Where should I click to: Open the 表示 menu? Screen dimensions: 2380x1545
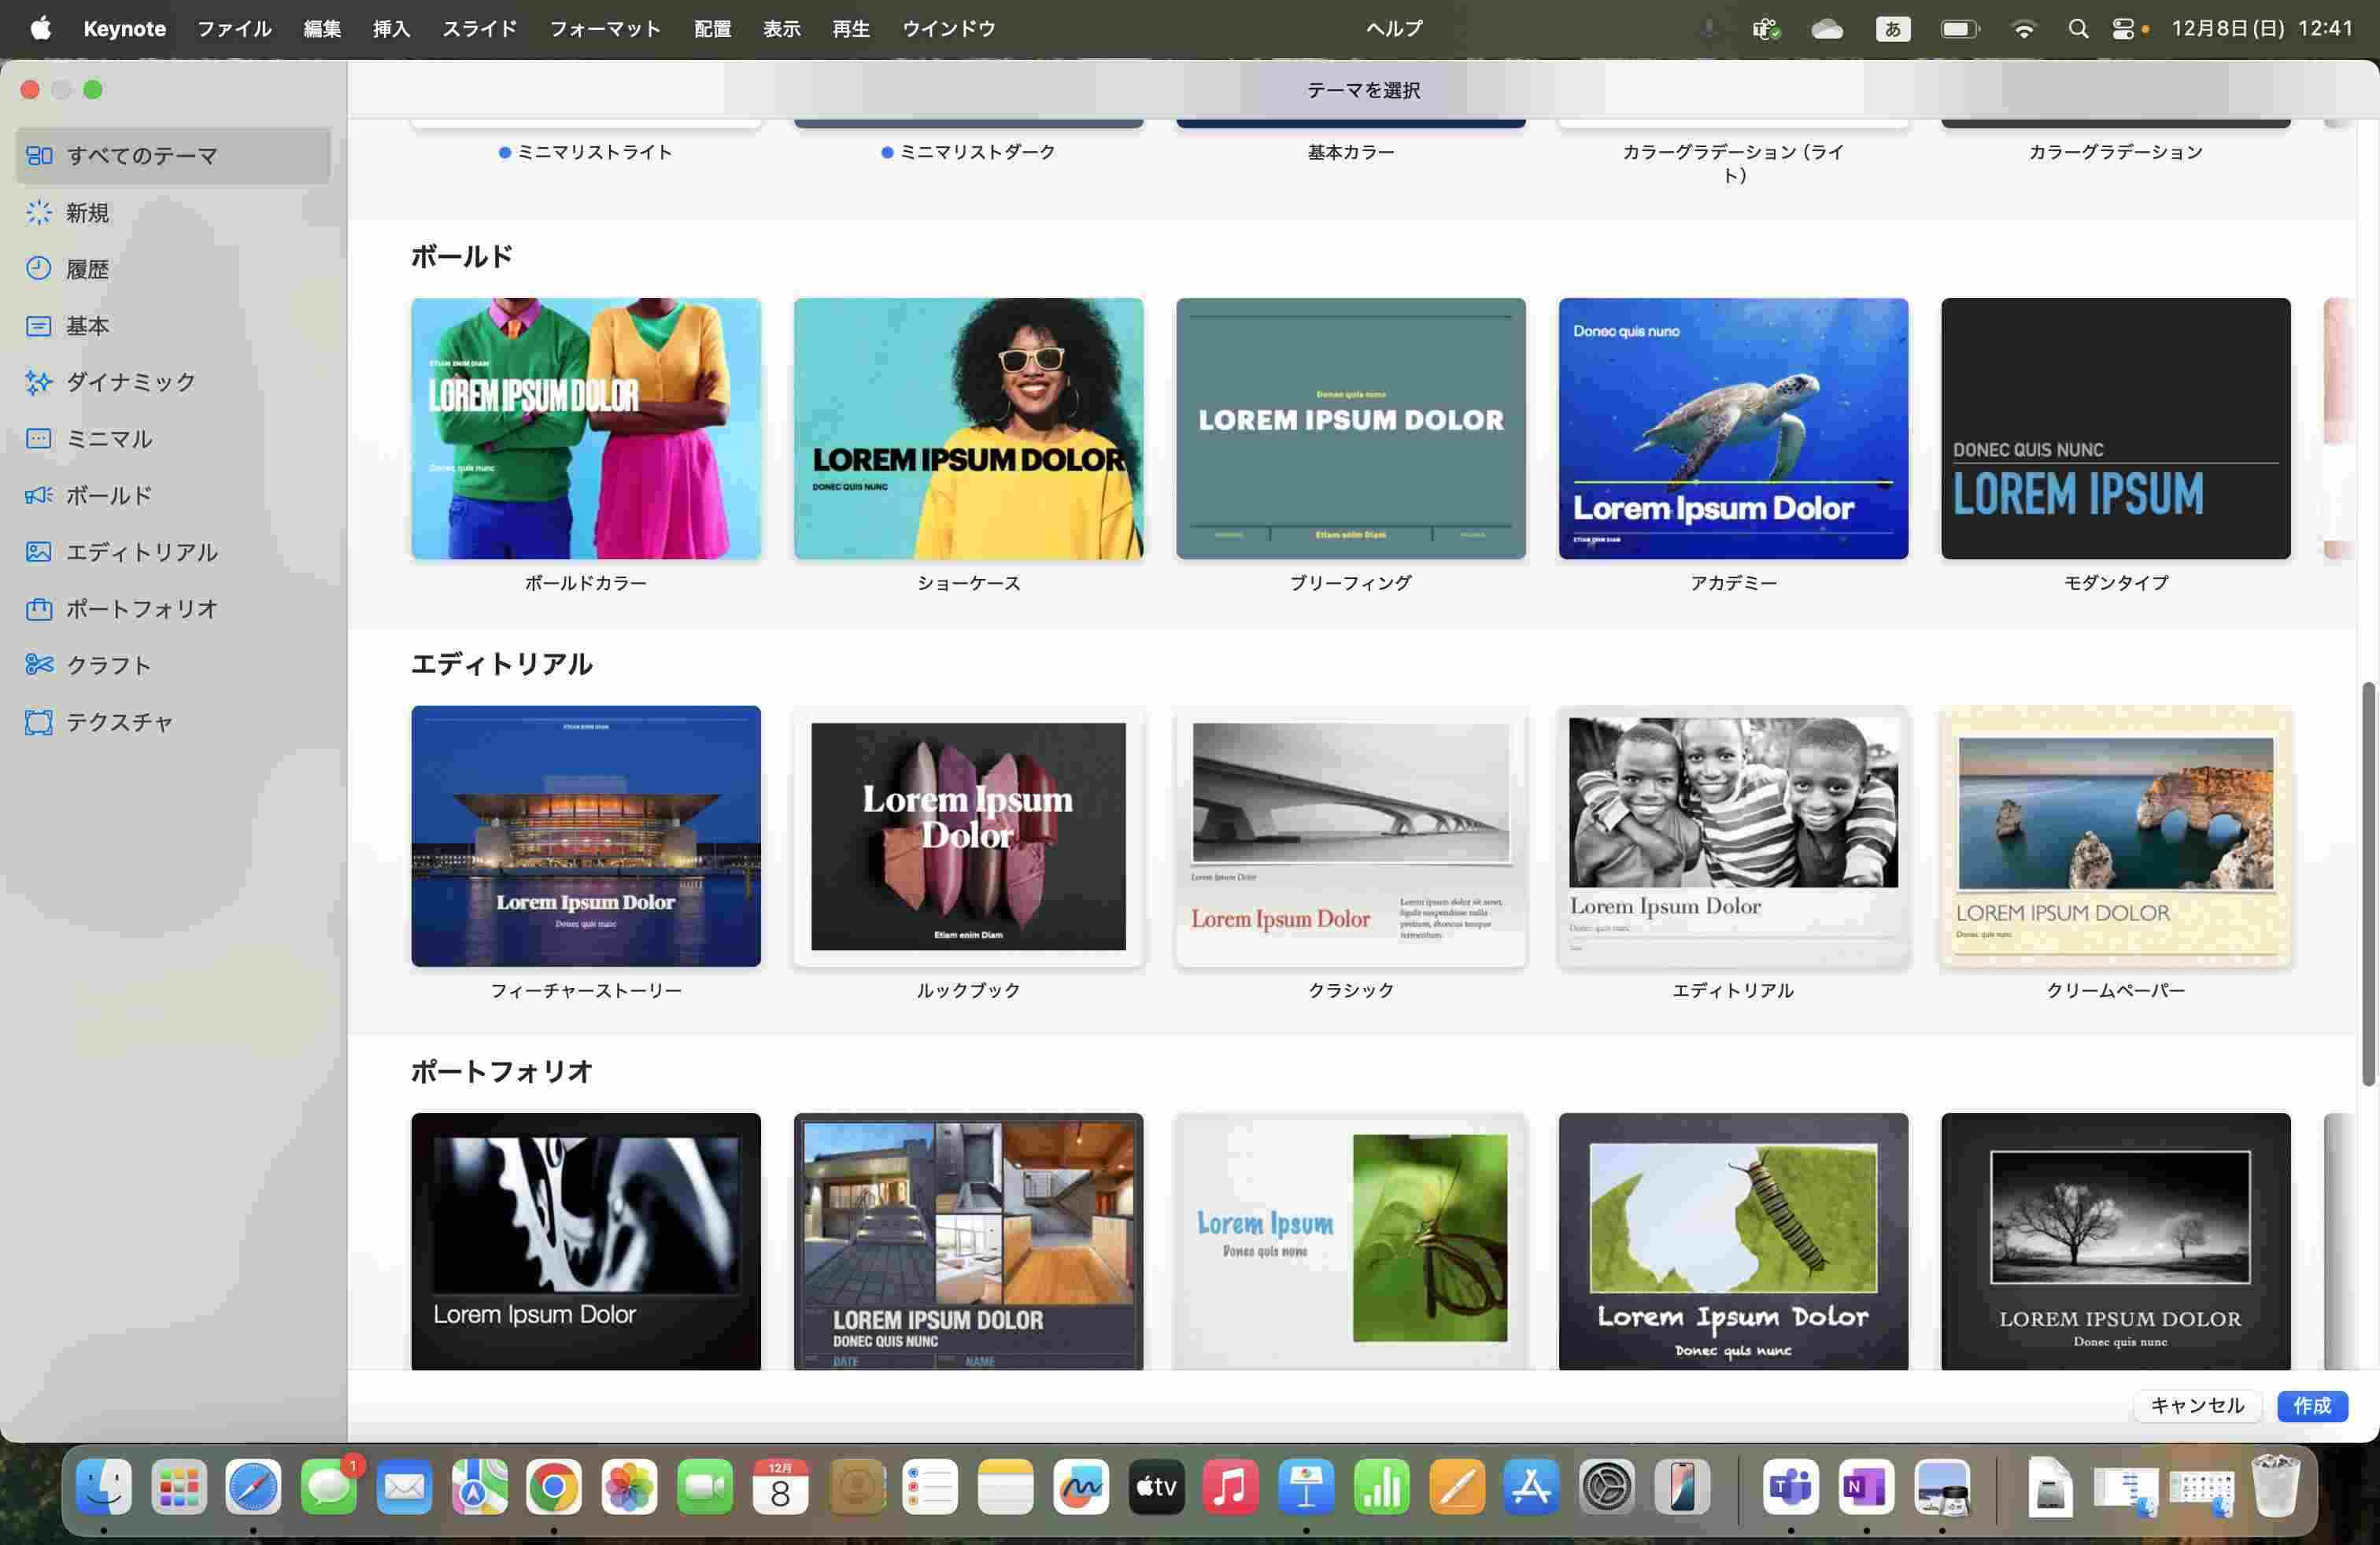[x=781, y=29]
